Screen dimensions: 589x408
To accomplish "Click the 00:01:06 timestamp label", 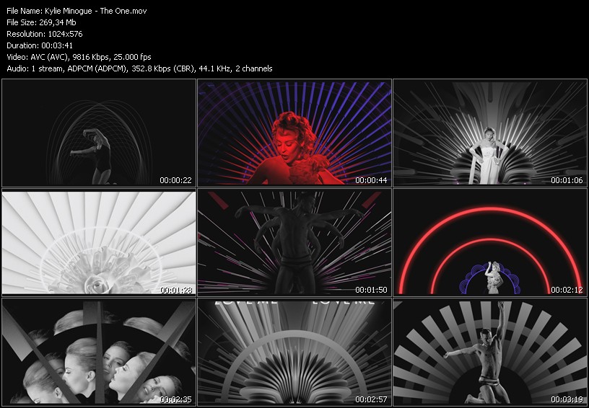I will click(568, 180).
